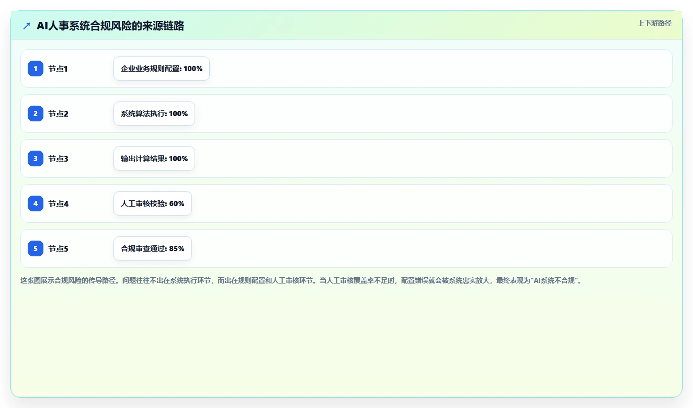
Task: Click the 上下游路径 label in header
Action: pos(654,23)
